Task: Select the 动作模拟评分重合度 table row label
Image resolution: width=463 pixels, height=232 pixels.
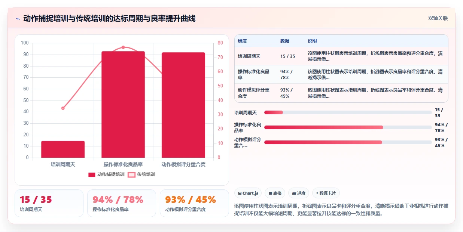Action: [254, 93]
